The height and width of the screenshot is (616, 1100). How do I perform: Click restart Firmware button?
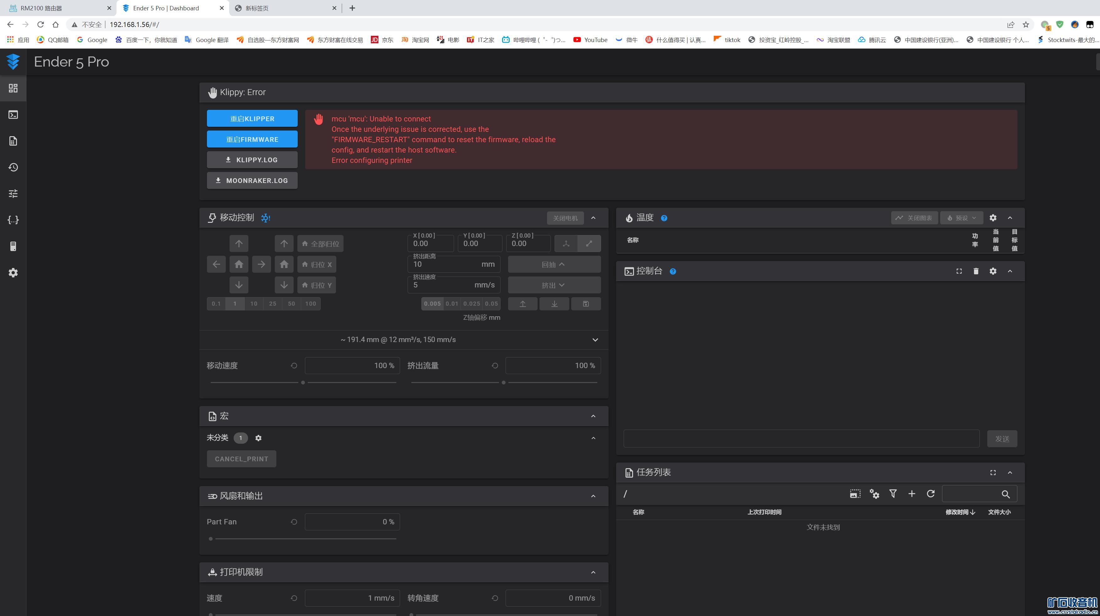252,140
